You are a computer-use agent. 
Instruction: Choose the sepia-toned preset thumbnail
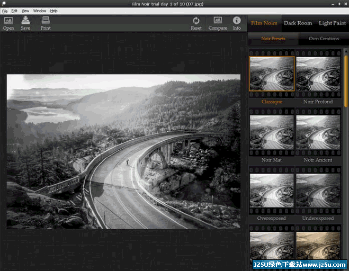click(318, 246)
